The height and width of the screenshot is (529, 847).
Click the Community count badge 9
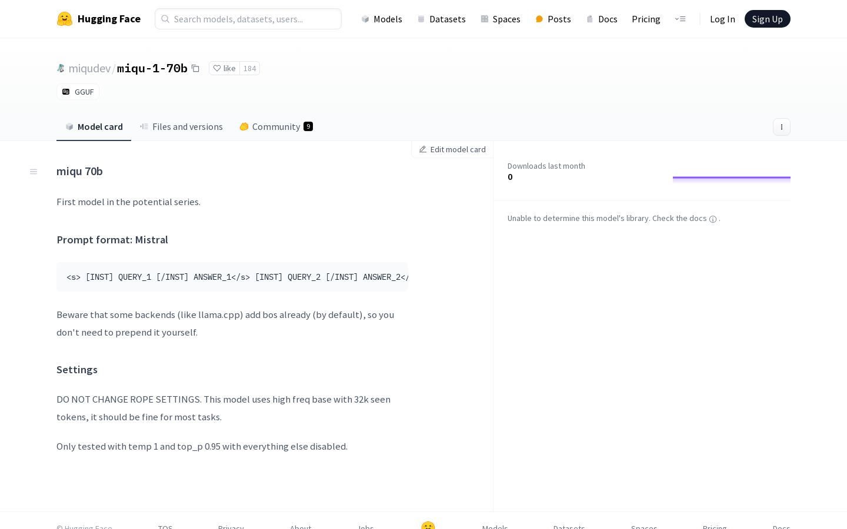[308, 126]
